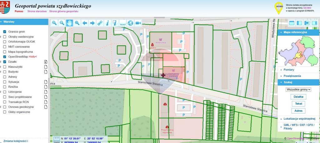Expand the Lokalizacja współrzędnej section
Viewport: 320px width, 143px height.
[298, 119]
